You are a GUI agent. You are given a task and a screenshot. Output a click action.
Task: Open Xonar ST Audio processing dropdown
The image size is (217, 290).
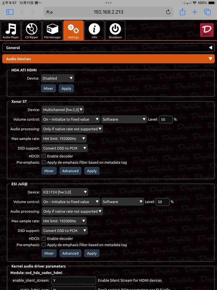72,129
